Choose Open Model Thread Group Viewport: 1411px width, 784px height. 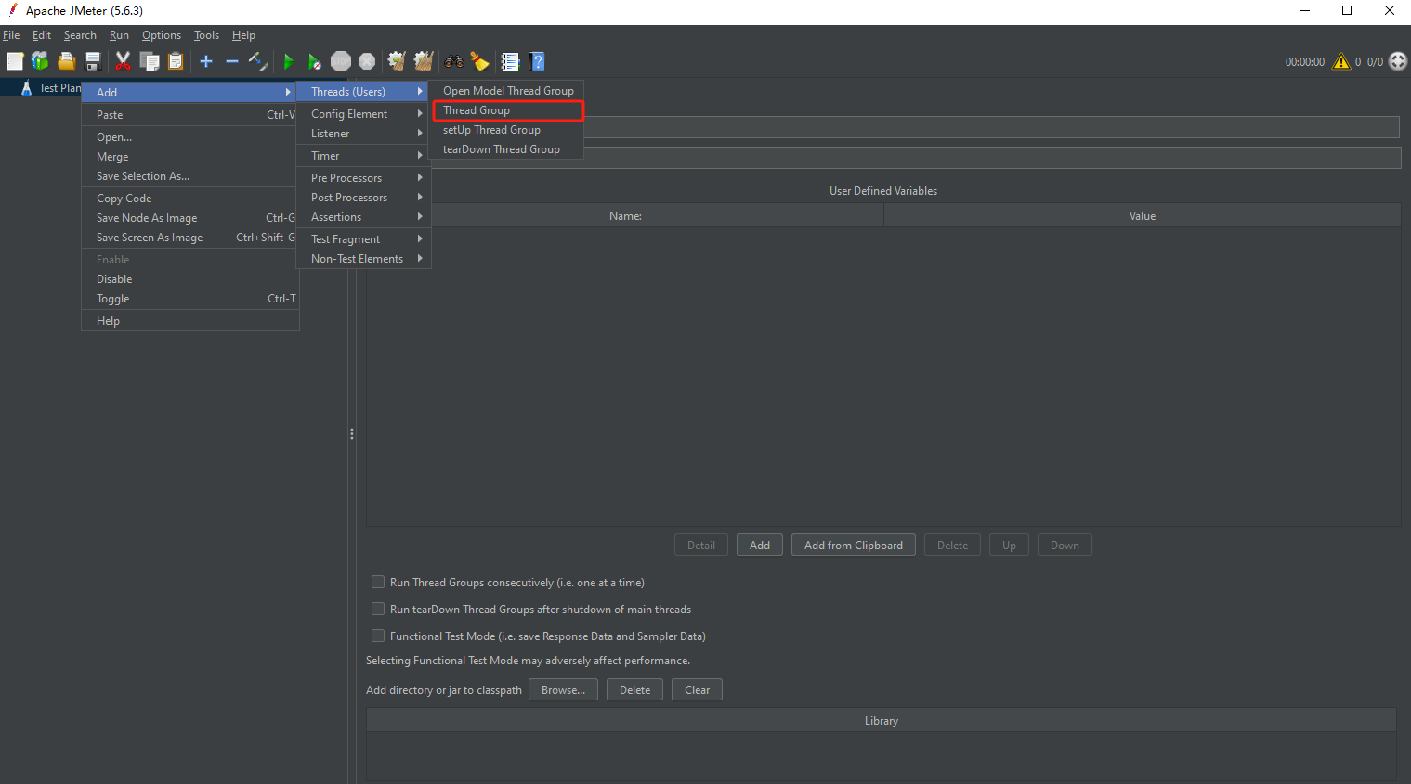pyautogui.click(x=507, y=91)
